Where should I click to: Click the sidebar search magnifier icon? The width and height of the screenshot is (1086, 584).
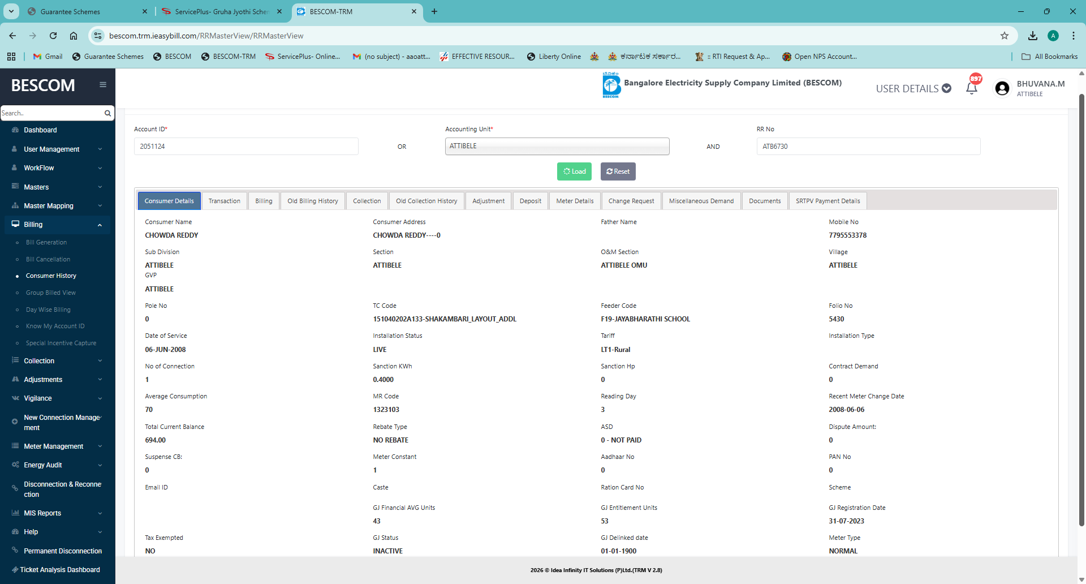pos(107,113)
